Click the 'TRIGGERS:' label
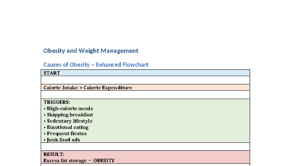Screen dimensions: 296x166 pyautogui.click(x=57, y=102)
